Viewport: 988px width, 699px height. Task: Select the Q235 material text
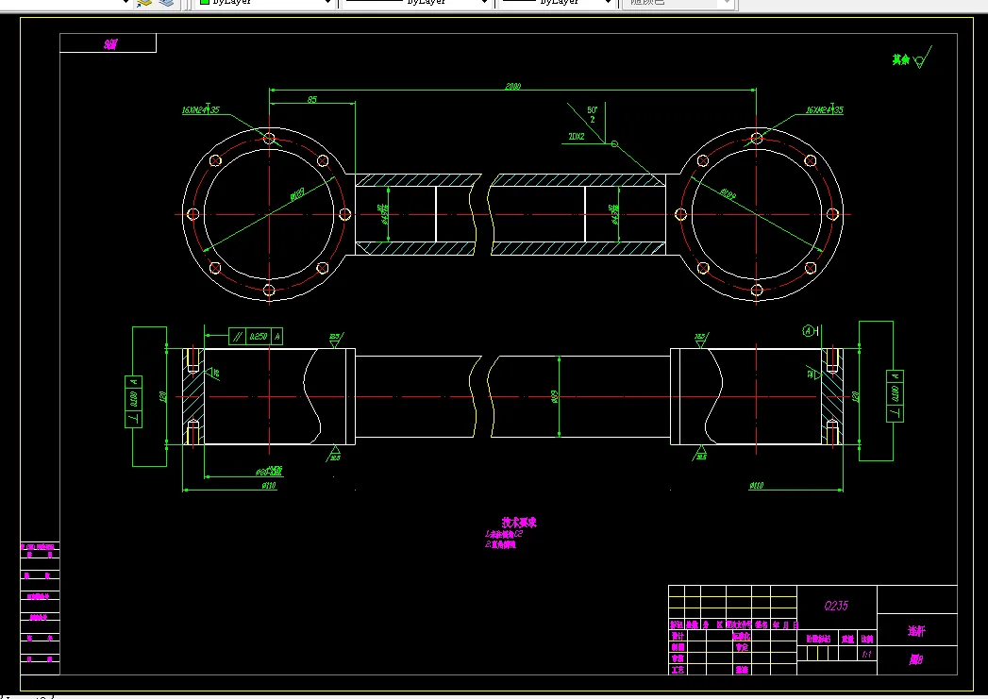[836, 606]
